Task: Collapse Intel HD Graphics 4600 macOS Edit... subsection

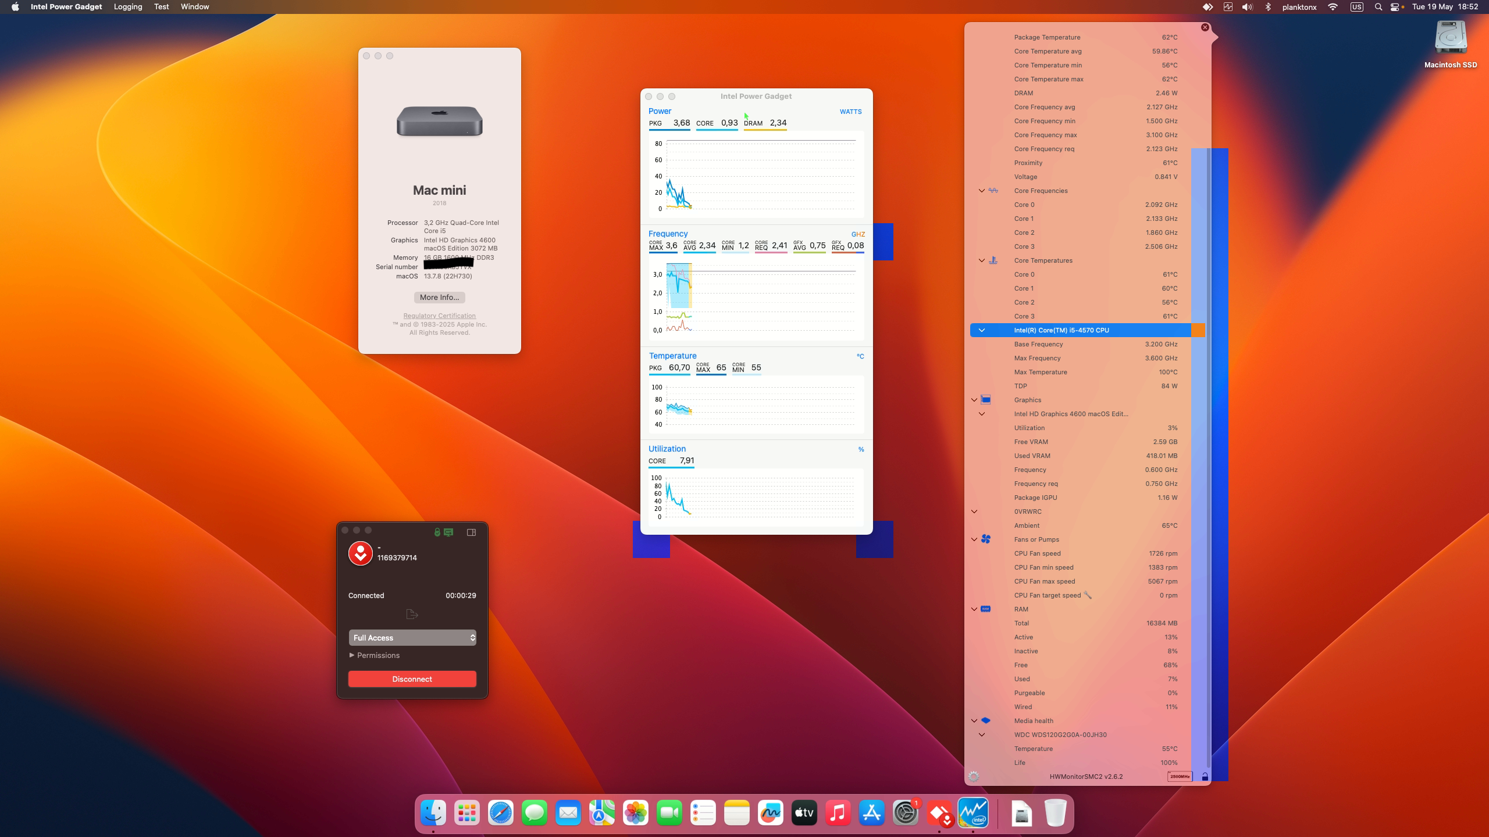Action: click(x=982, y=414)
